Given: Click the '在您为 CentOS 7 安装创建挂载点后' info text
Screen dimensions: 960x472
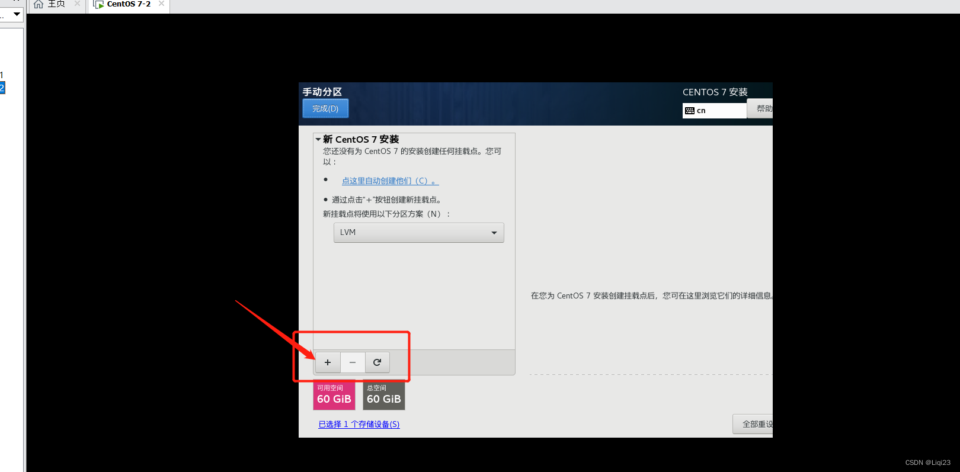Looking at the screenshot, I should (652, 296).
